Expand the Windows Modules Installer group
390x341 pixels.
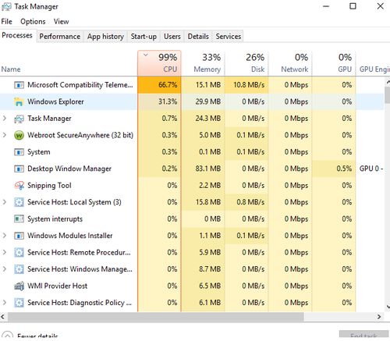(x=5, y=236)
